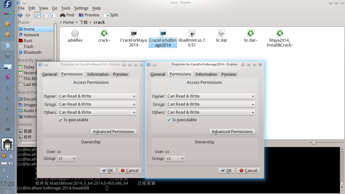This screenshot has width=345, height=194.
Task: Open Owner permission dropdown for CrackForSoftimage2014
Action: [x=211, y=96]
